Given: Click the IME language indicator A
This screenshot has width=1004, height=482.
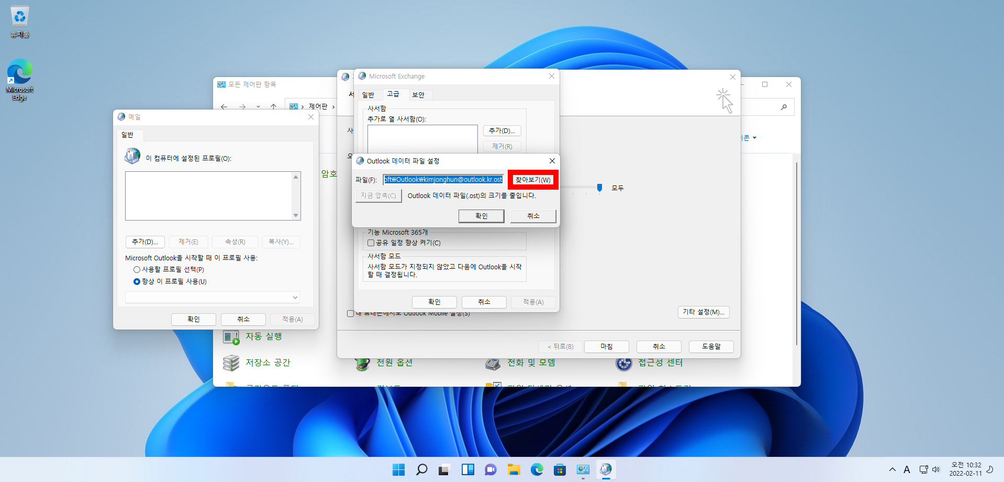Looking at the screenshot, I should [x=907, y=469].
